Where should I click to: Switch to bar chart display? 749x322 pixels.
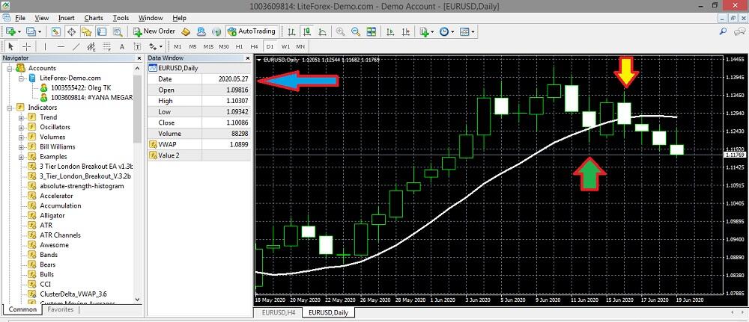click(x=291, y=31)
